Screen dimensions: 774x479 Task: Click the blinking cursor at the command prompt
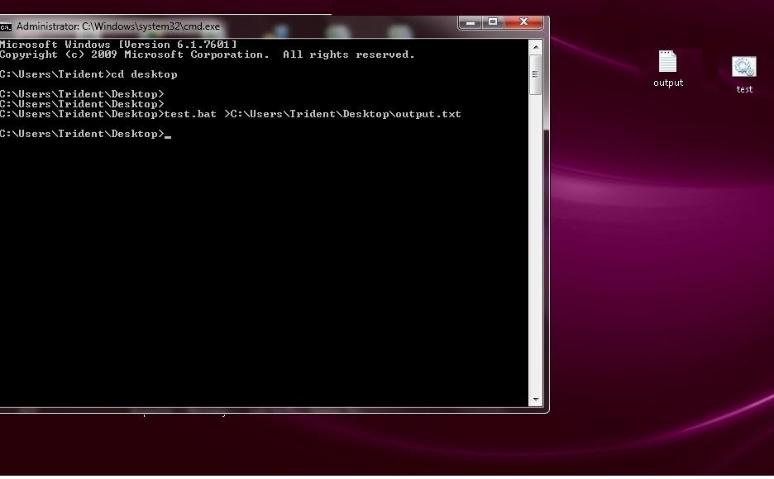click(x=170, y=135)
